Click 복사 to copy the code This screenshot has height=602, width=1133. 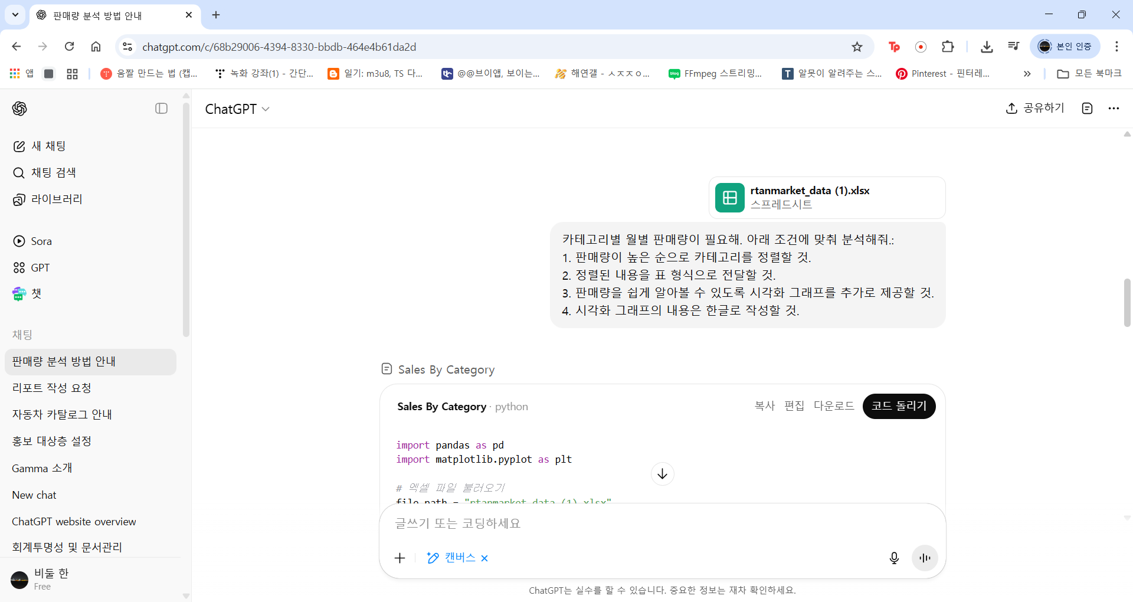pyautogui.click(x=765, y=406)
